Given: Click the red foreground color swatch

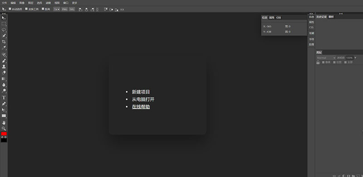Looking at the screenshot, I should (4, 134).
